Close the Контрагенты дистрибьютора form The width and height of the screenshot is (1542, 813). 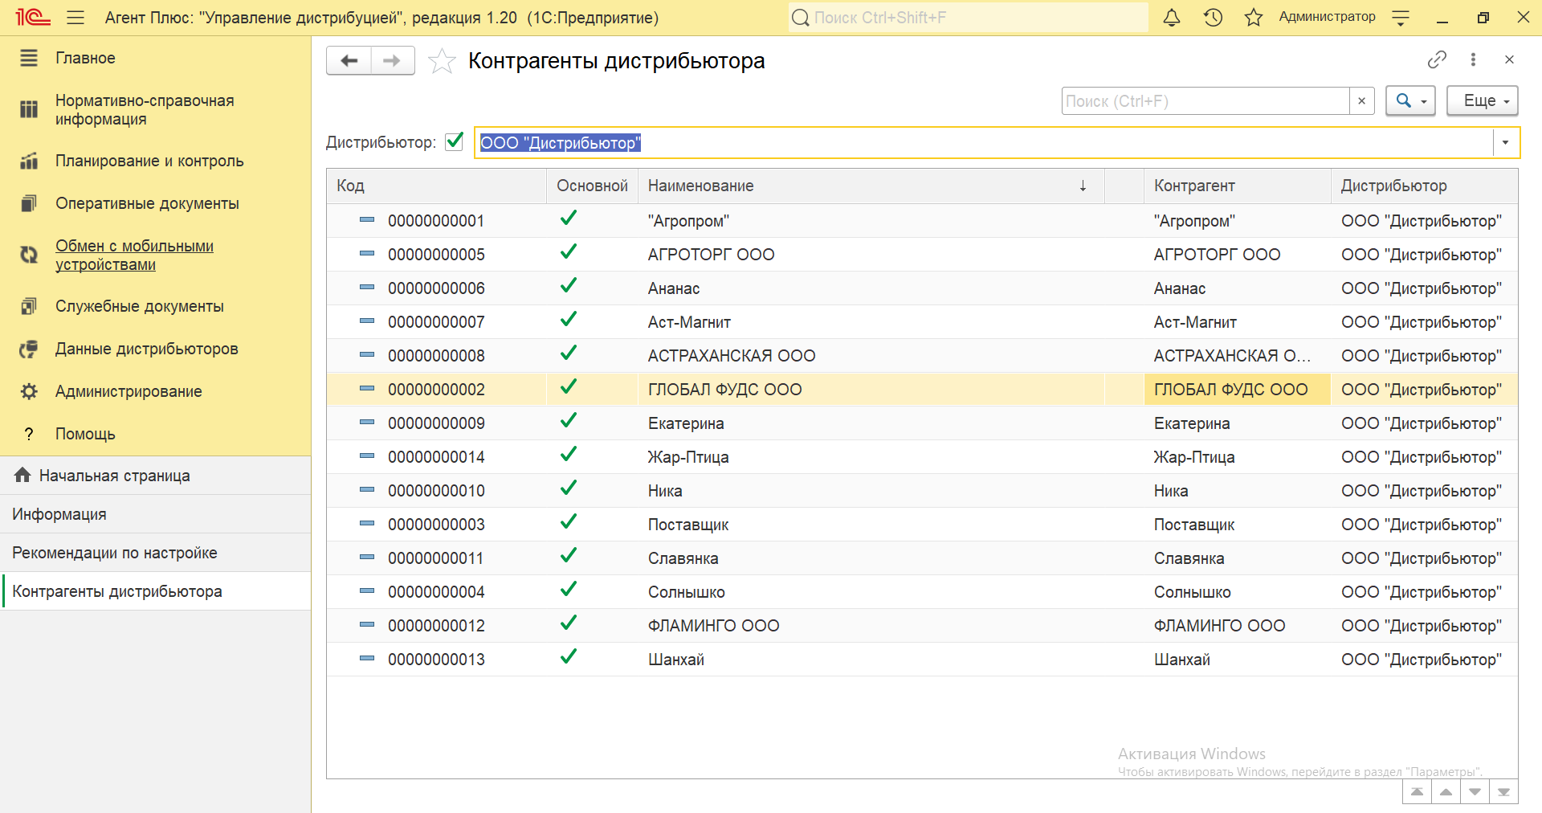1509,59
